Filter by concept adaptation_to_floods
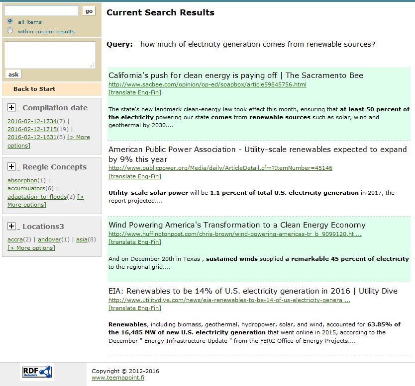The image size is (415, 386). point(37,197)
